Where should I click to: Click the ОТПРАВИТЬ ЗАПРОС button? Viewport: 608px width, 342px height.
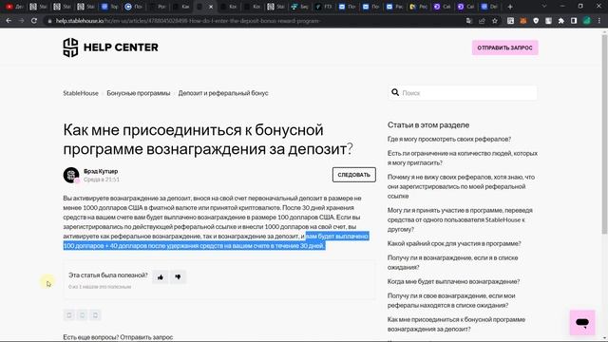[504, 47]
